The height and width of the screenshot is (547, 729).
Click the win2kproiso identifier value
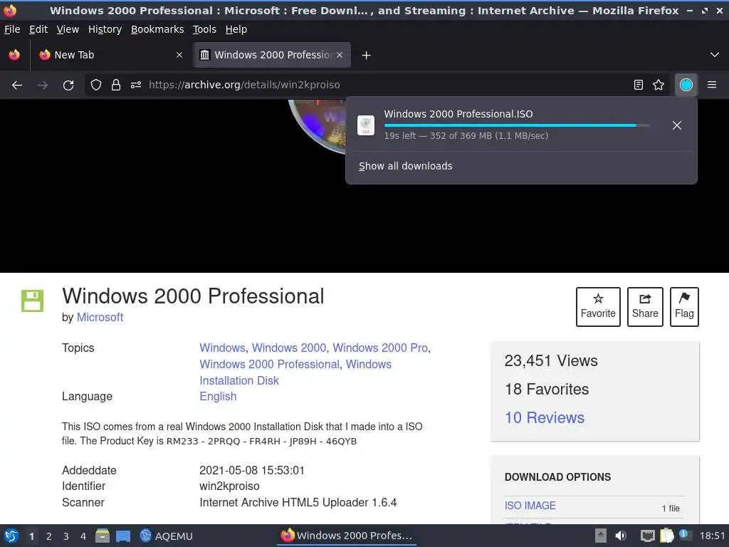point(229,486)
